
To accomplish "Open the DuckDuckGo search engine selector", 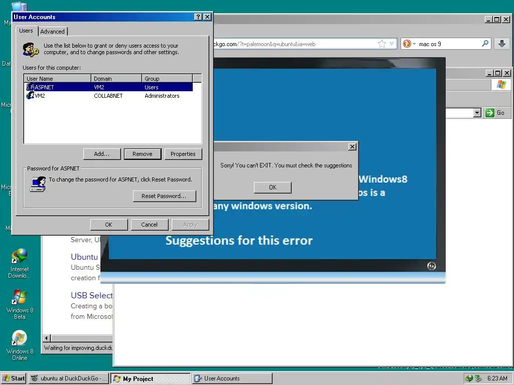I will pyautogui.click(x=409, y=44).
